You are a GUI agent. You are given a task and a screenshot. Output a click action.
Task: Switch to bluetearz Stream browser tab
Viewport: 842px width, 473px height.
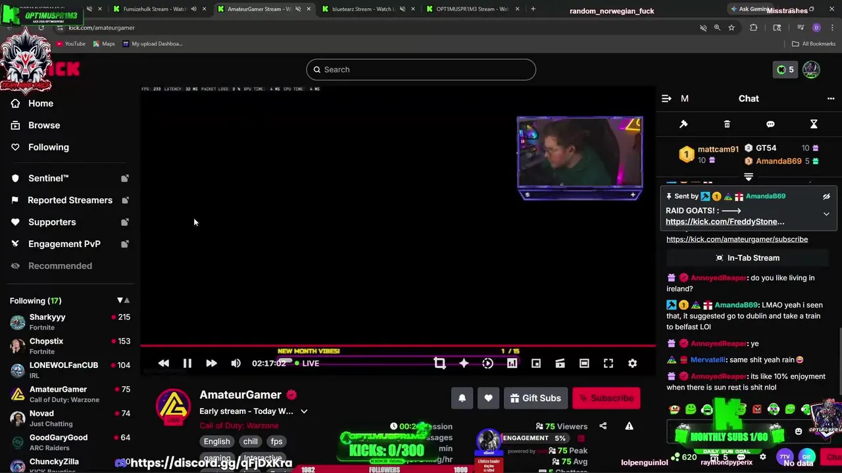point(364,9)
